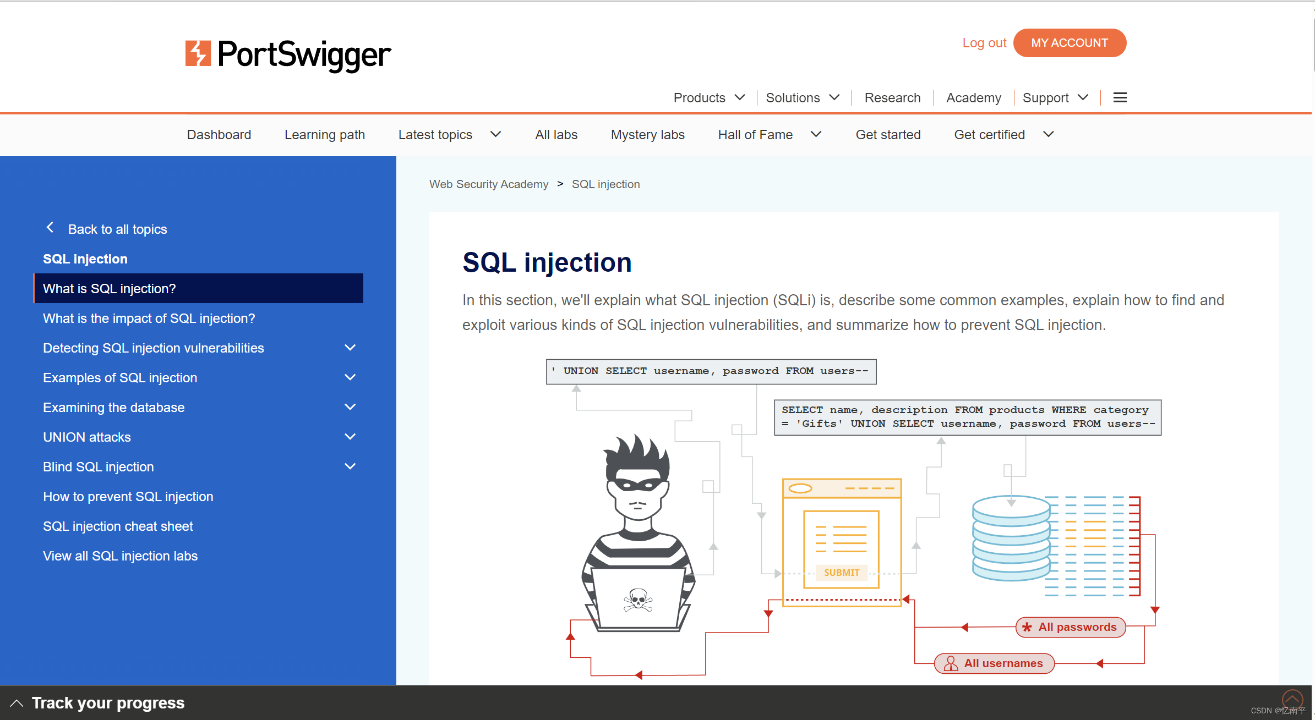Expand the UNION attacks chevron

pos(350,437)
